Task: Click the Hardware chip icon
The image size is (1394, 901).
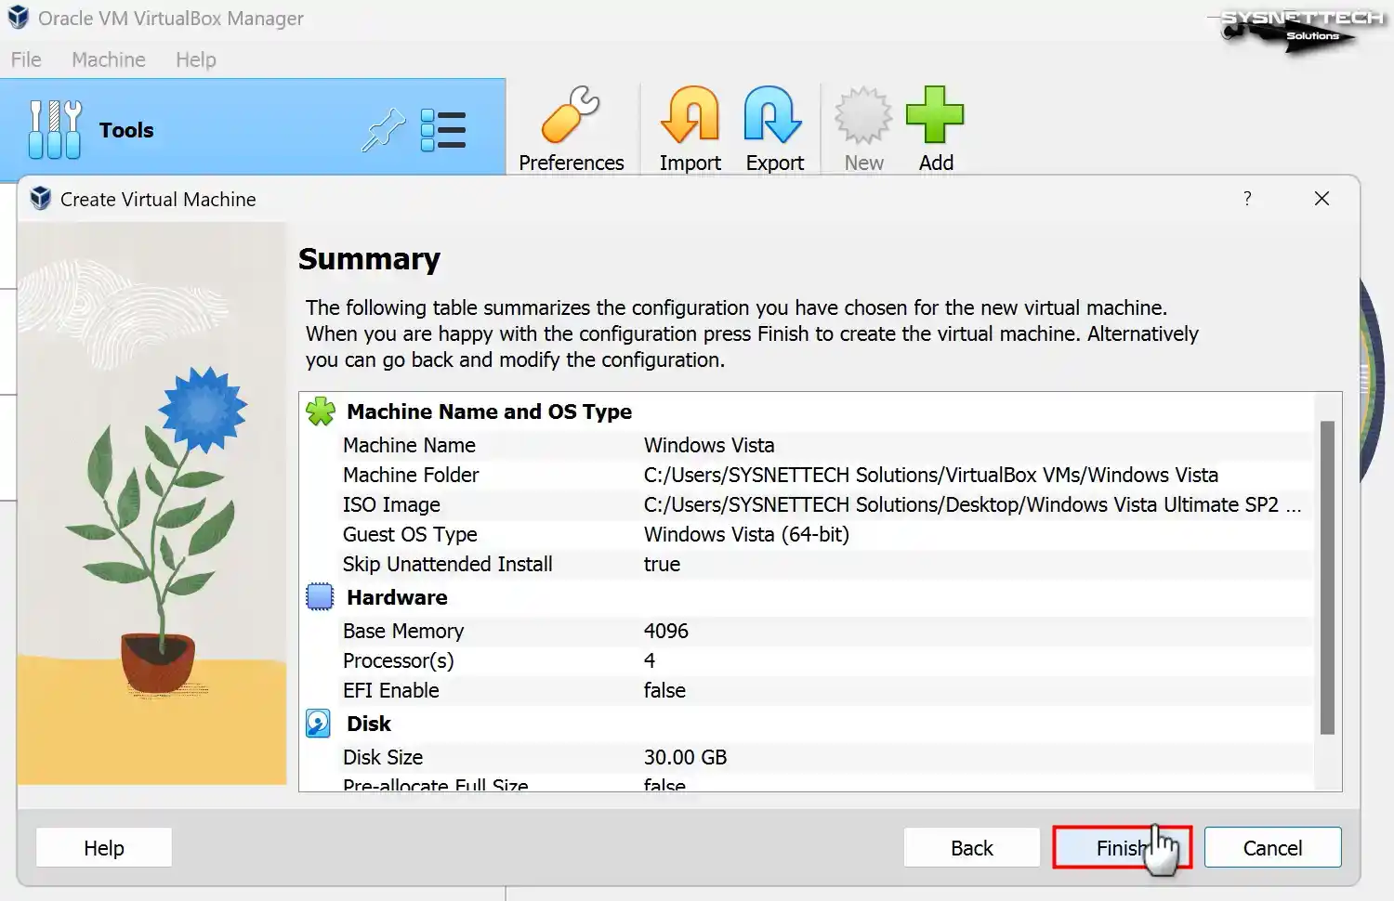Action: 320,597
